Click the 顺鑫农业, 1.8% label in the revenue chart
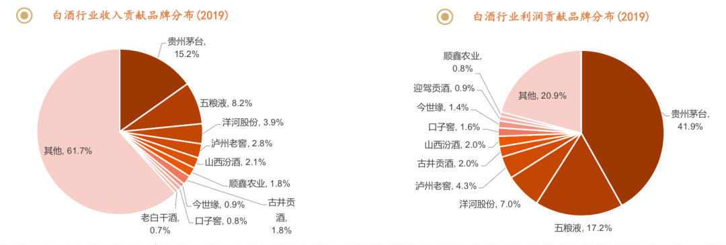Viewport: 726px width, 245px height. 259,183
